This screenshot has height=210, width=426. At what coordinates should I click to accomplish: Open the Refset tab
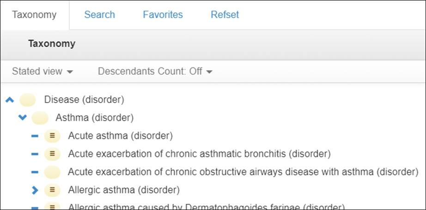225,15
